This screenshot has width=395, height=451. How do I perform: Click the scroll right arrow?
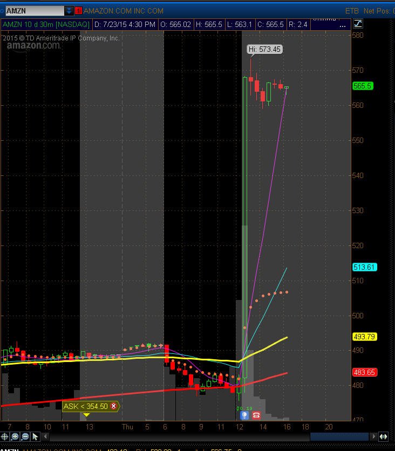pos(373,436)
